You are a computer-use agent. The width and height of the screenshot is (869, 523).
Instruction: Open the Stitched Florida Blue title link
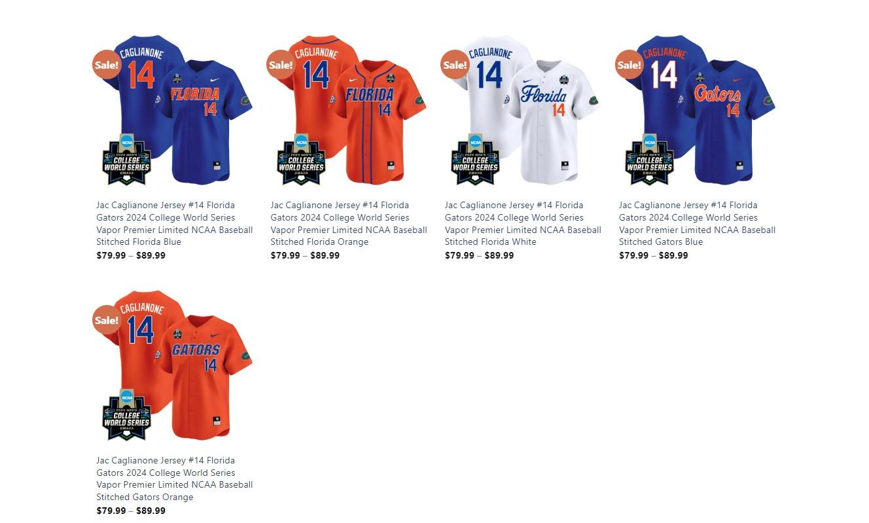pyautogui.click(x=175, y=223)
